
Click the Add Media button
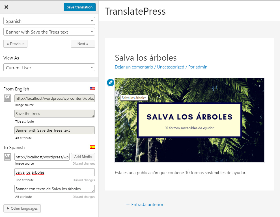click(83, 157)
